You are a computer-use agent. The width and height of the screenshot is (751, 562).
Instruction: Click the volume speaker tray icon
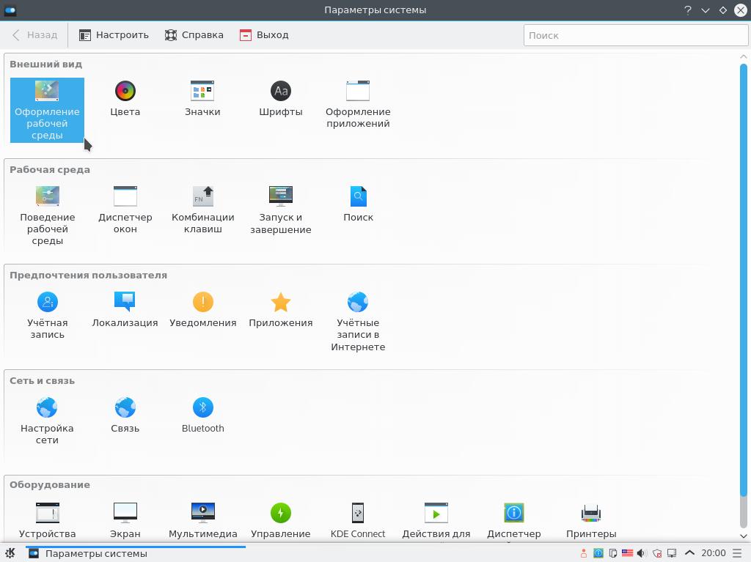641,553
